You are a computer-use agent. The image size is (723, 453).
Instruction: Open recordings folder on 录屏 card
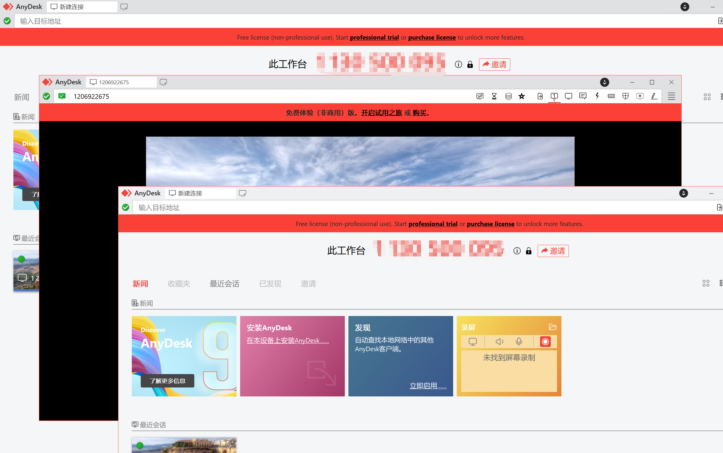click(x=553, y=327)
